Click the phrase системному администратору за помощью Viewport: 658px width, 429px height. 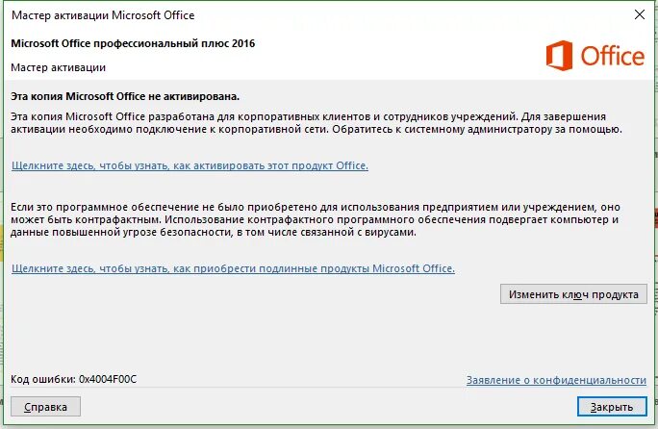point(513,129)
